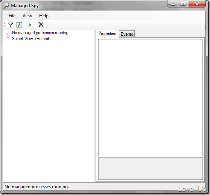Open the View menu
The height and width of the screenshot is (195, 210).
click(x=27, y=16)
